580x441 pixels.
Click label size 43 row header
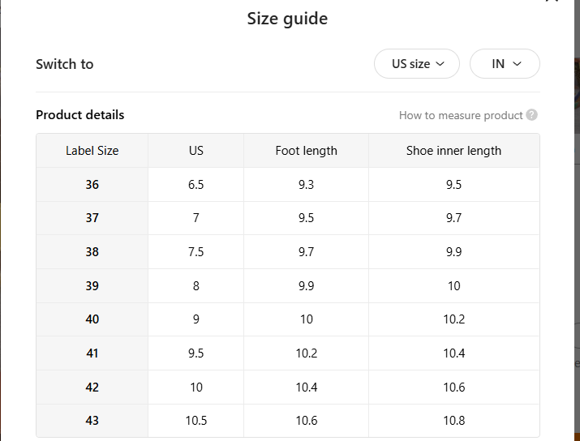coord(92,421)
